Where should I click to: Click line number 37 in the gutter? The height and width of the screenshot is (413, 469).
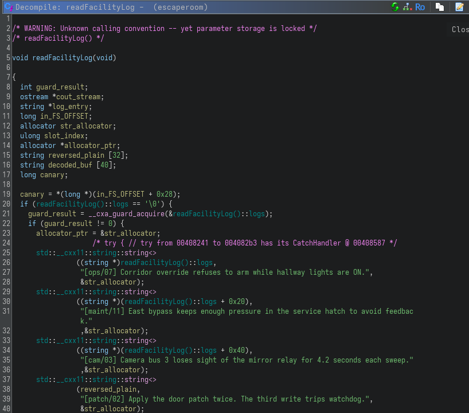pyautogui.click(x=6, y=380)
